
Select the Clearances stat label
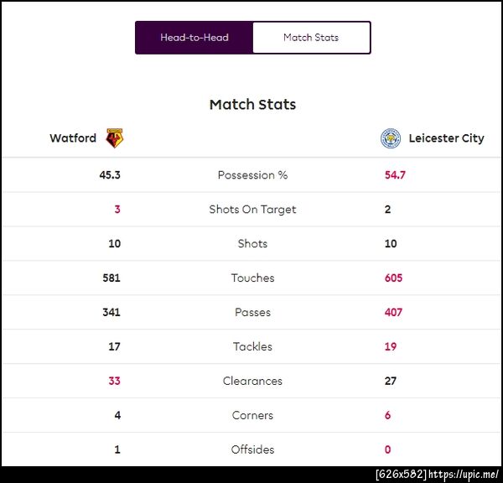252,382
